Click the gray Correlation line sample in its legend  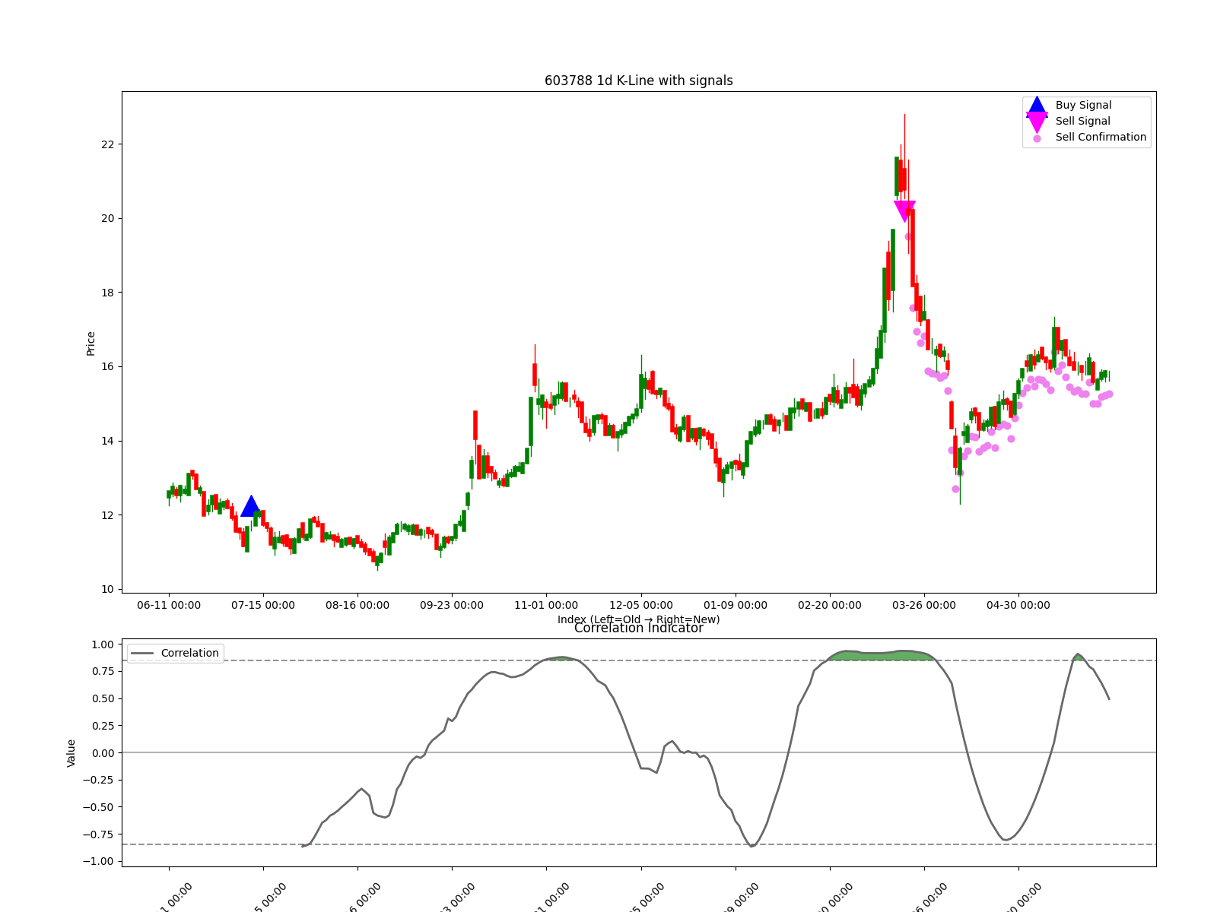[x=142, y=654]
